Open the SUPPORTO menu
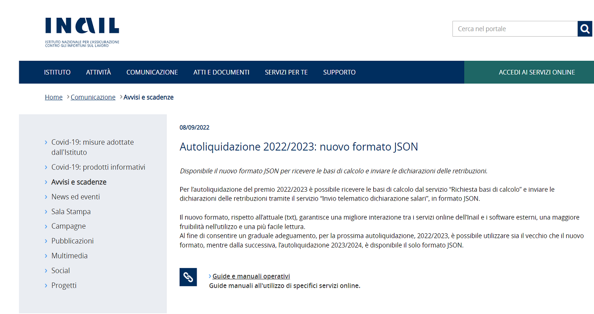Viewport: 594px width, 314px height. pyautogui.click(x=339, y=72)
